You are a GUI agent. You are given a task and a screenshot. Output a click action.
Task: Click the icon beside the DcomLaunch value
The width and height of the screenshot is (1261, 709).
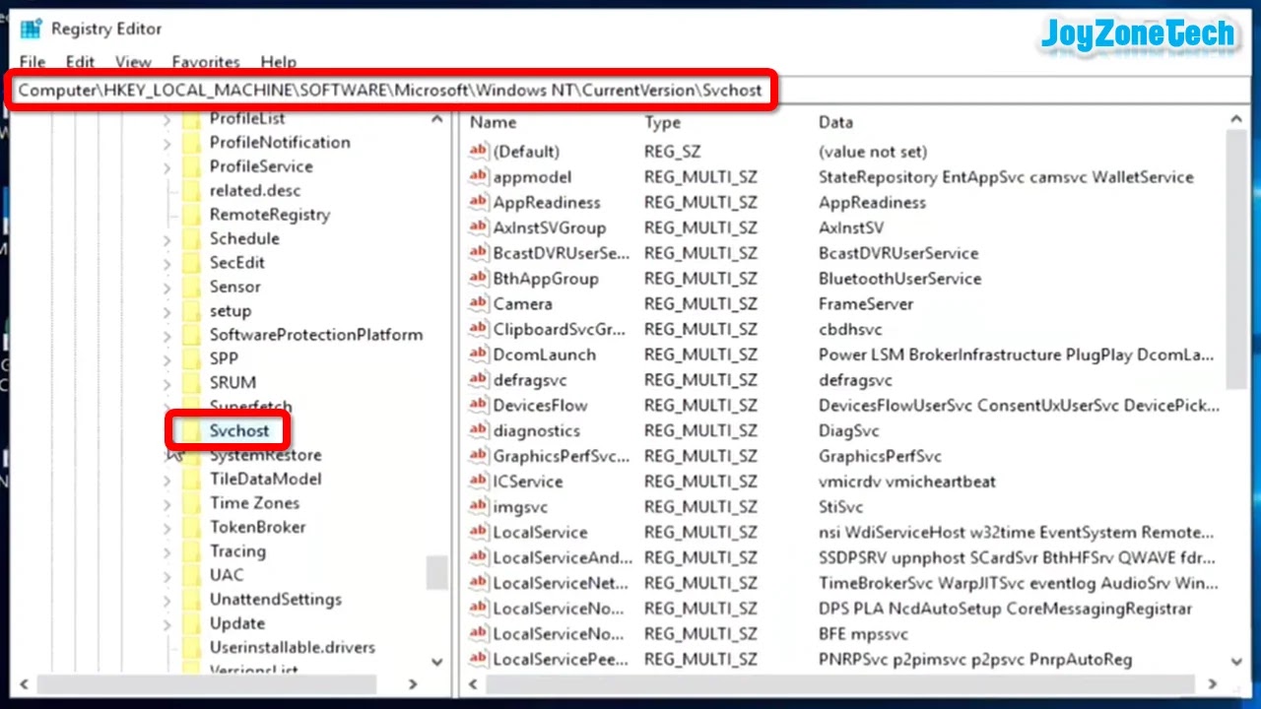click(479, 354)
